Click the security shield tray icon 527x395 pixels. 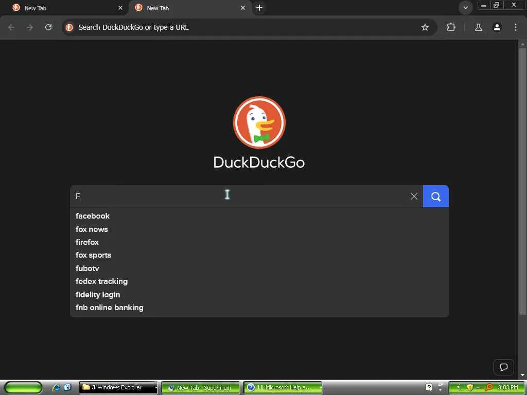coord(470,387)
